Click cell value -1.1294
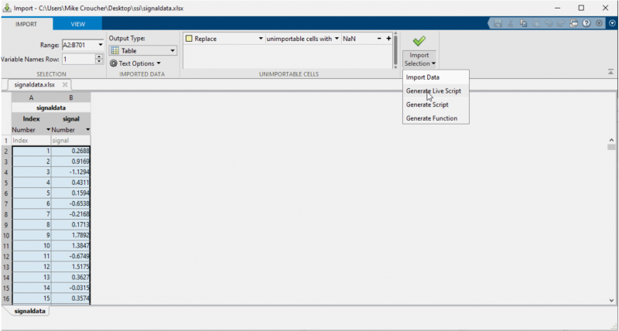 click(71, 172)
